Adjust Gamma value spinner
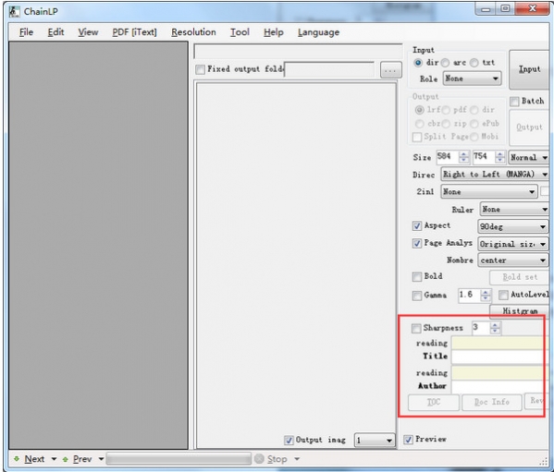 (x=486, y=295)
